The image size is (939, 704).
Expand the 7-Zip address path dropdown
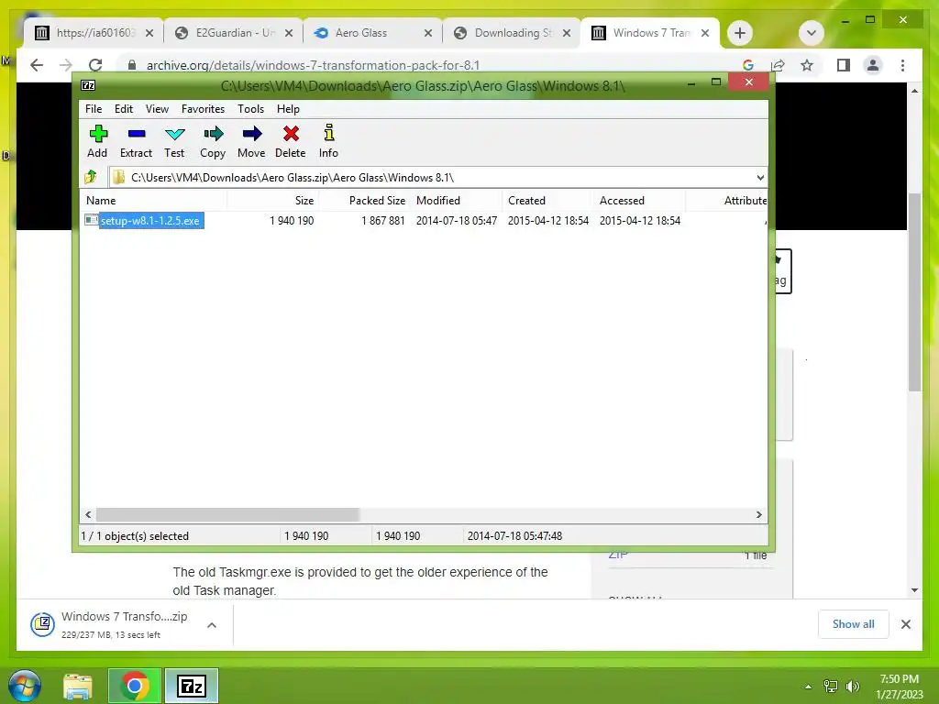[760, 177]
